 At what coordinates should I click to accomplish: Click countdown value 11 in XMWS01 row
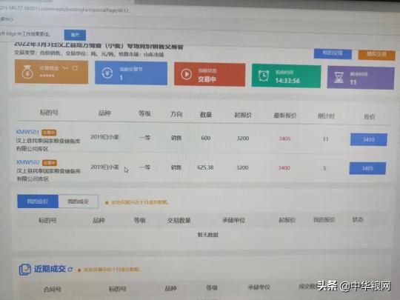pos(325,139)
